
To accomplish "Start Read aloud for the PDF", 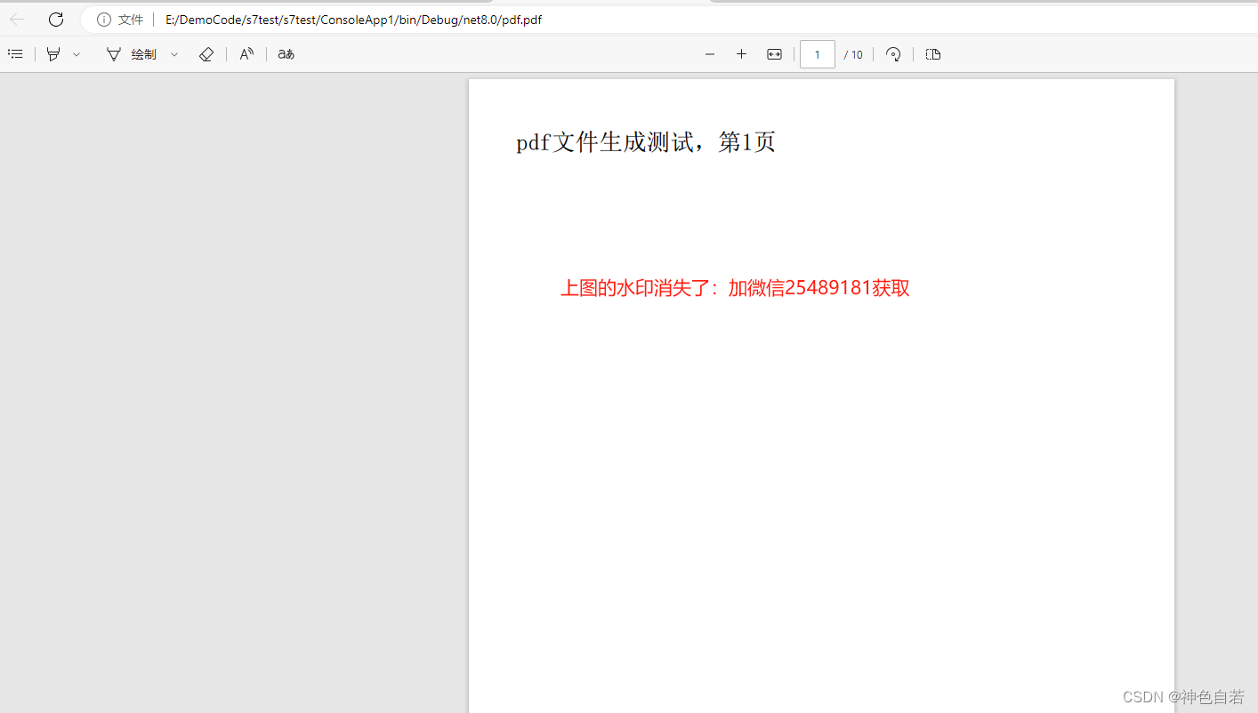I will [x=246, y=54].
